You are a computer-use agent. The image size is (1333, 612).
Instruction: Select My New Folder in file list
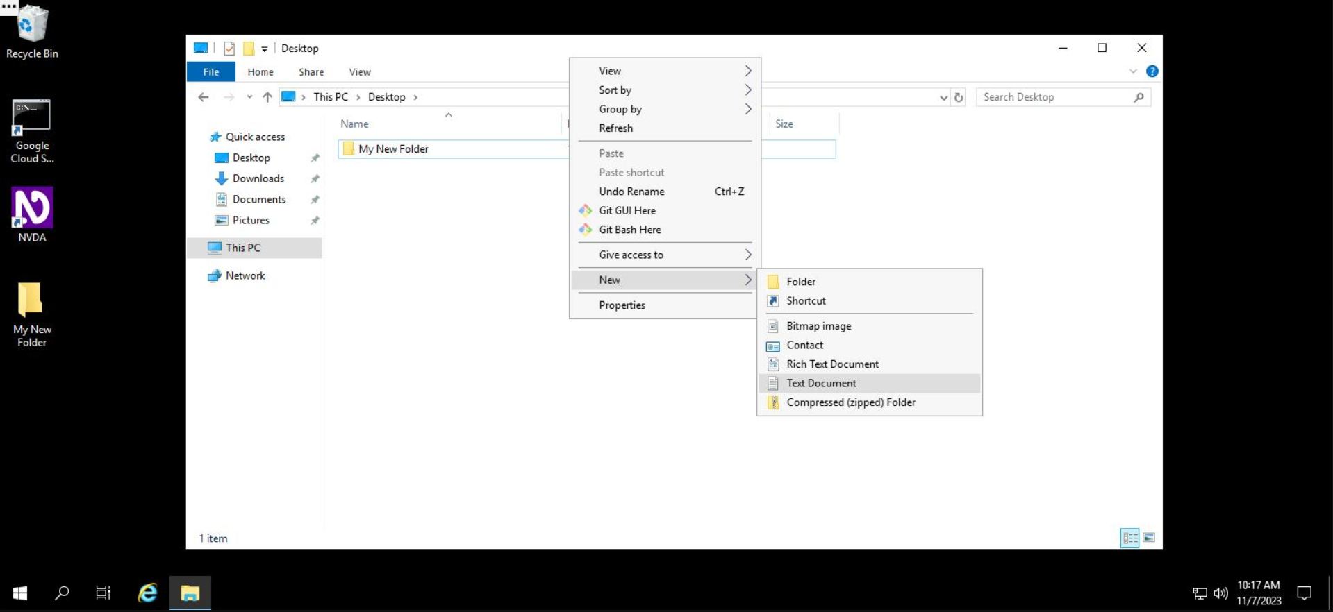pos(393,149)
